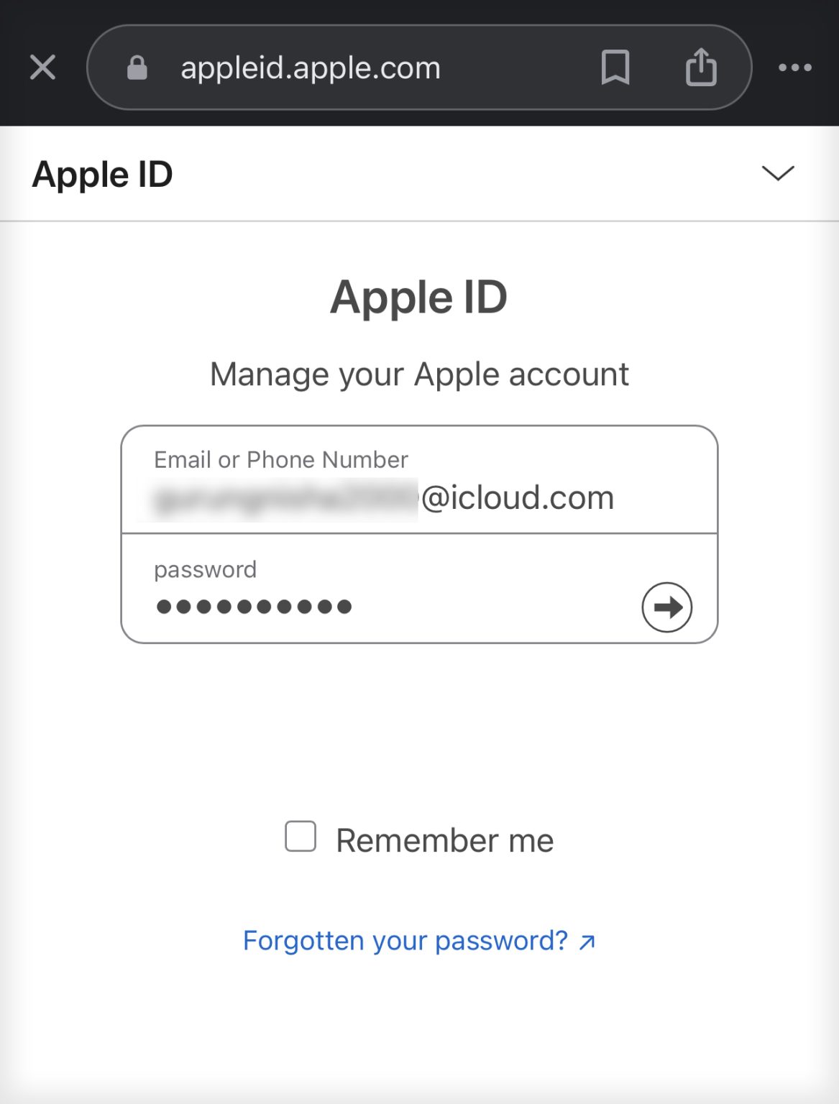
Task: Open the Apple ID navigation dropdown
Action: pos(777,172)
